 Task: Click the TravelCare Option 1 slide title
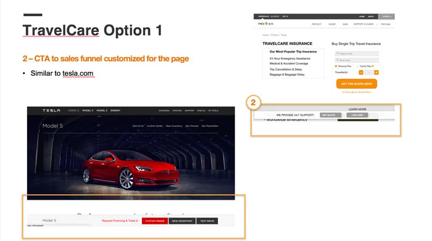93,30
